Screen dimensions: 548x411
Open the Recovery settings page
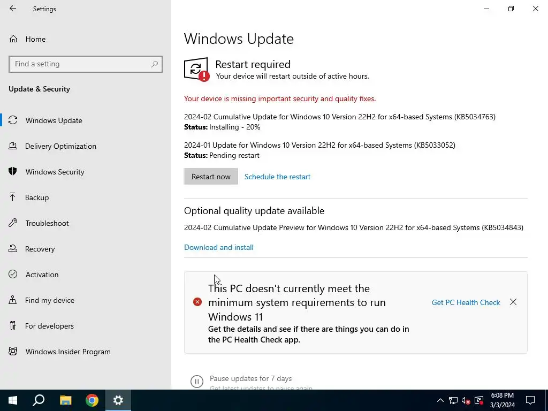[x=40, y=249]
